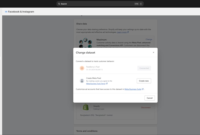Click the Maximum setting title
200x135 pixels.
click(101, 40)
